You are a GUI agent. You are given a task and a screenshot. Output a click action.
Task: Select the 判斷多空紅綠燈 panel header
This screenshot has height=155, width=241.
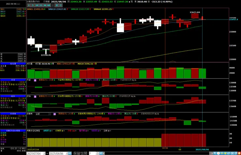[13, 131]
